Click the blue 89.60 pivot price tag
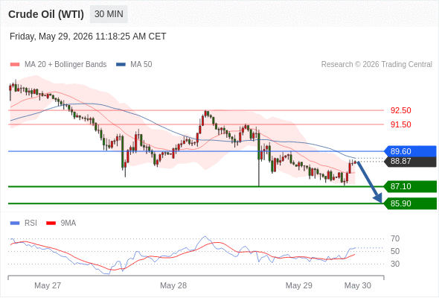 coord(410,151)
